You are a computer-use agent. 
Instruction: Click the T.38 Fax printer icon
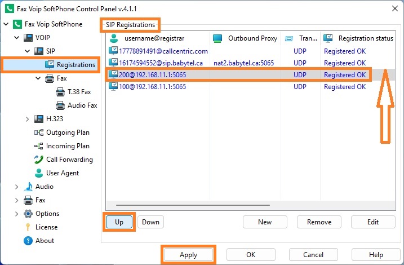(60, 92)
